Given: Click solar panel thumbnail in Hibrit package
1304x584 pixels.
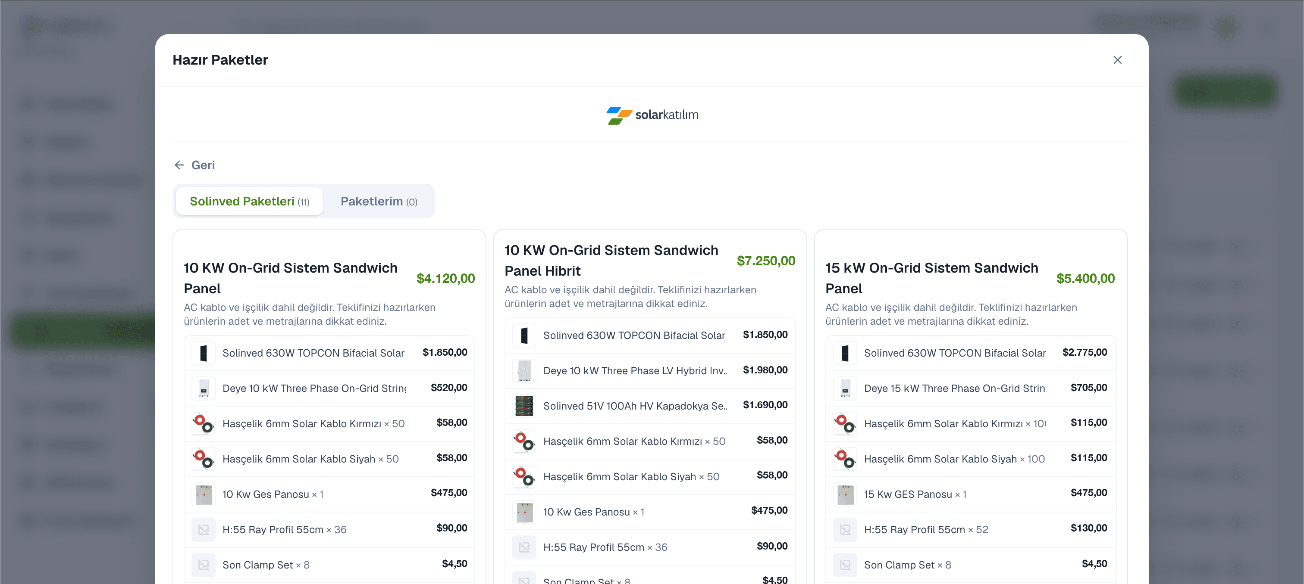Looking at the screenshot, I should [x=524, y=335].
